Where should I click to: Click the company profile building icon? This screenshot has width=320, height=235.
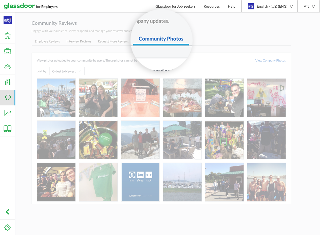pos(7,82)
